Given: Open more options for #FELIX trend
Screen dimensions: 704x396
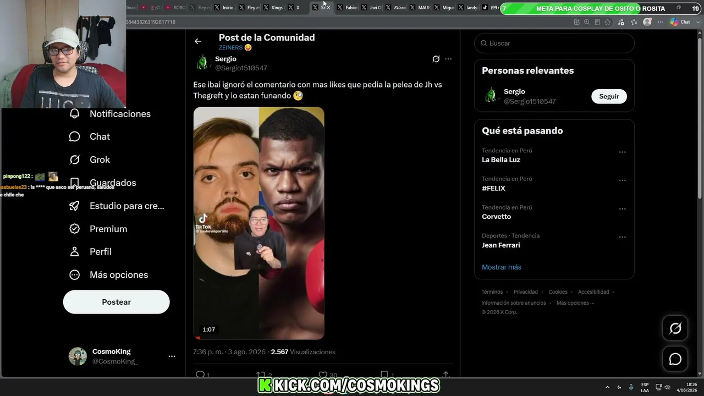Looking at the screenshot, I should click(x=623, y=180).
